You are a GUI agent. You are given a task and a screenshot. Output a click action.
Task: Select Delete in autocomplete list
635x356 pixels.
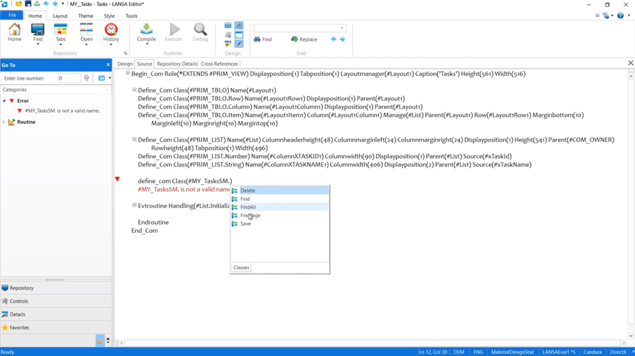click(x=280, y=190)
